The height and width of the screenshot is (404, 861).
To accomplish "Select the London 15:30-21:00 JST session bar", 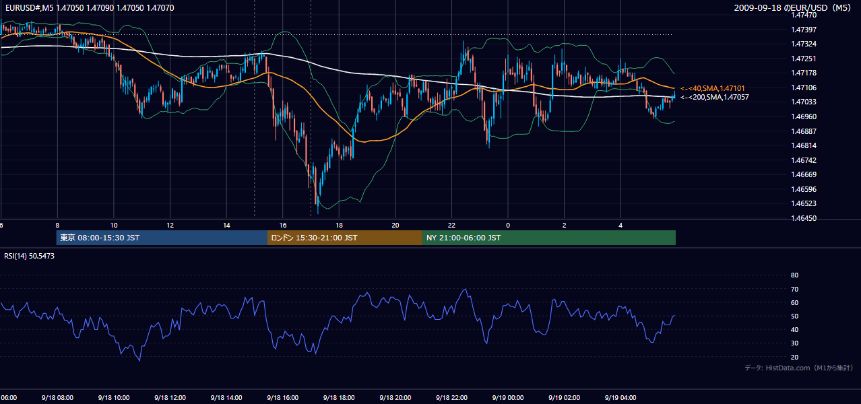I will point(345,238).
